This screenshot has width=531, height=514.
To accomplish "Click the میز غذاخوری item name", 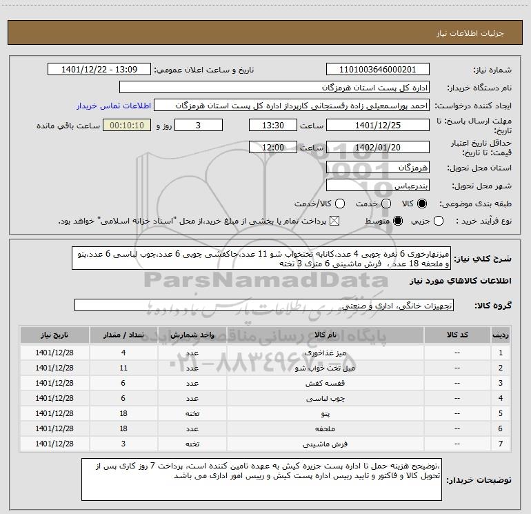I will 325,353.
